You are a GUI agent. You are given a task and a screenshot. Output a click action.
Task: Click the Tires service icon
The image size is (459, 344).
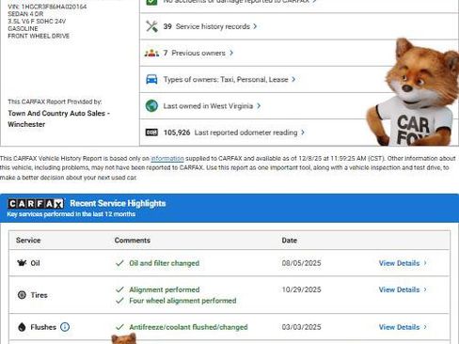click(22, 295)
